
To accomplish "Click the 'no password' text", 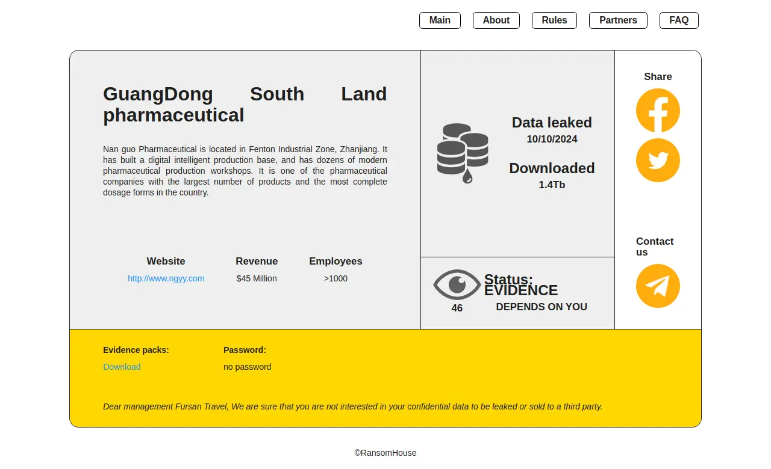I will [247, 367].
